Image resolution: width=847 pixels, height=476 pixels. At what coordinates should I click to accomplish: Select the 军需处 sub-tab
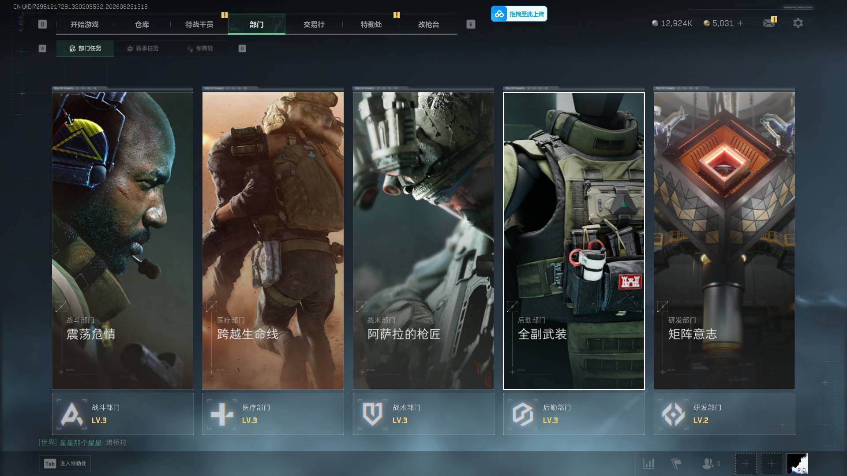(200, 48)
